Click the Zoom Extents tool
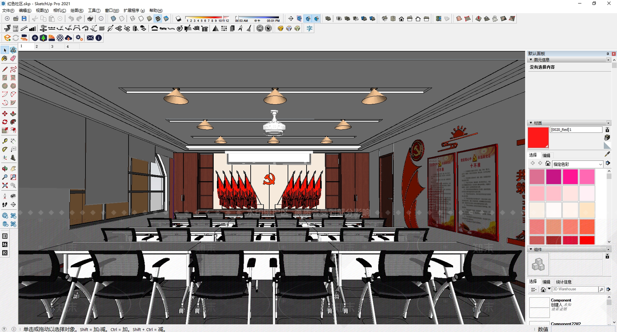 5,186
